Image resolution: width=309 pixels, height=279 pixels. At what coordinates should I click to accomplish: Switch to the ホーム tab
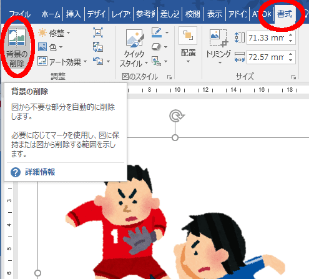point(51,14)
